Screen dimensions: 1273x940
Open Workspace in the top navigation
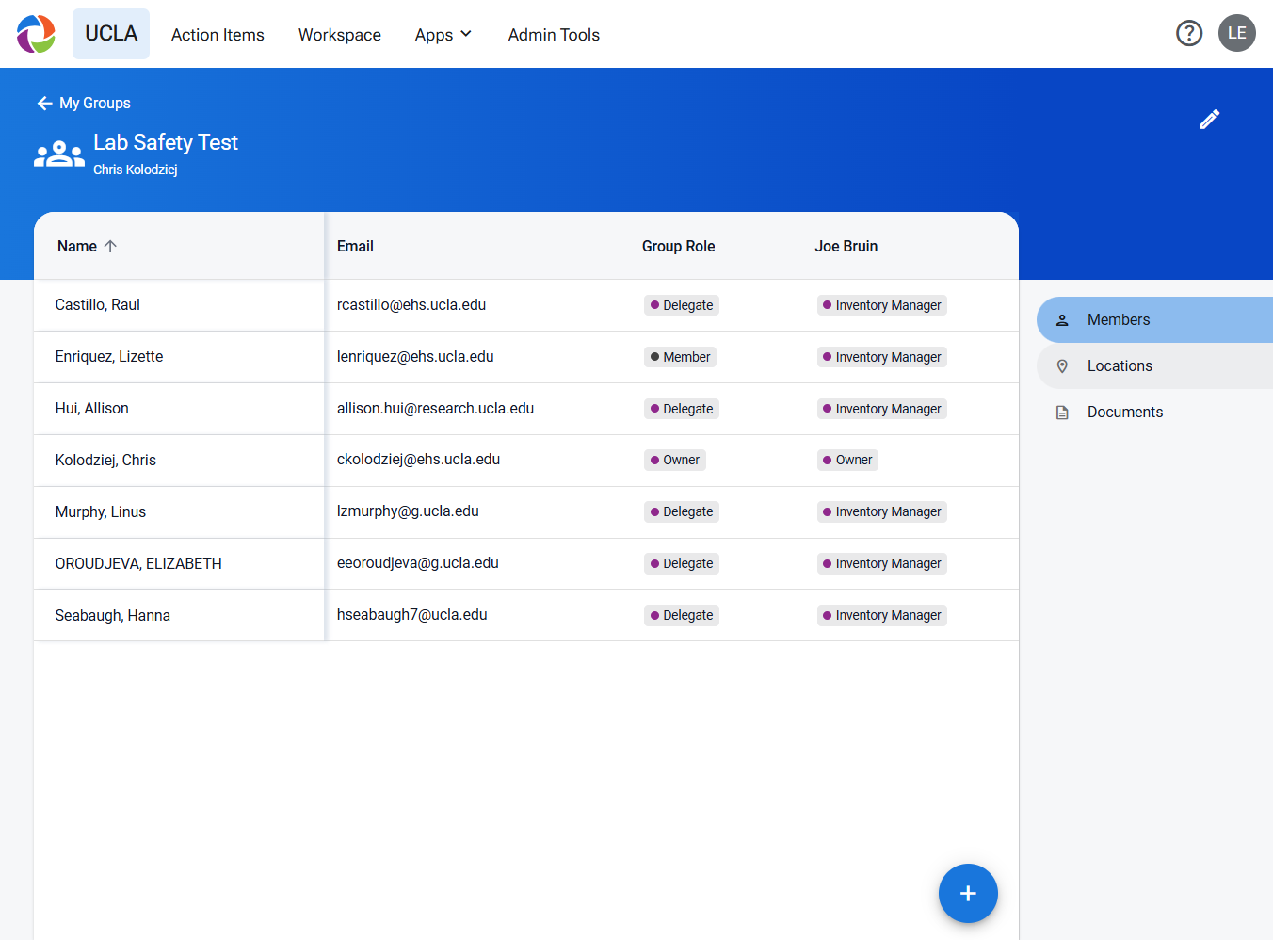click(x=340, y=35)
